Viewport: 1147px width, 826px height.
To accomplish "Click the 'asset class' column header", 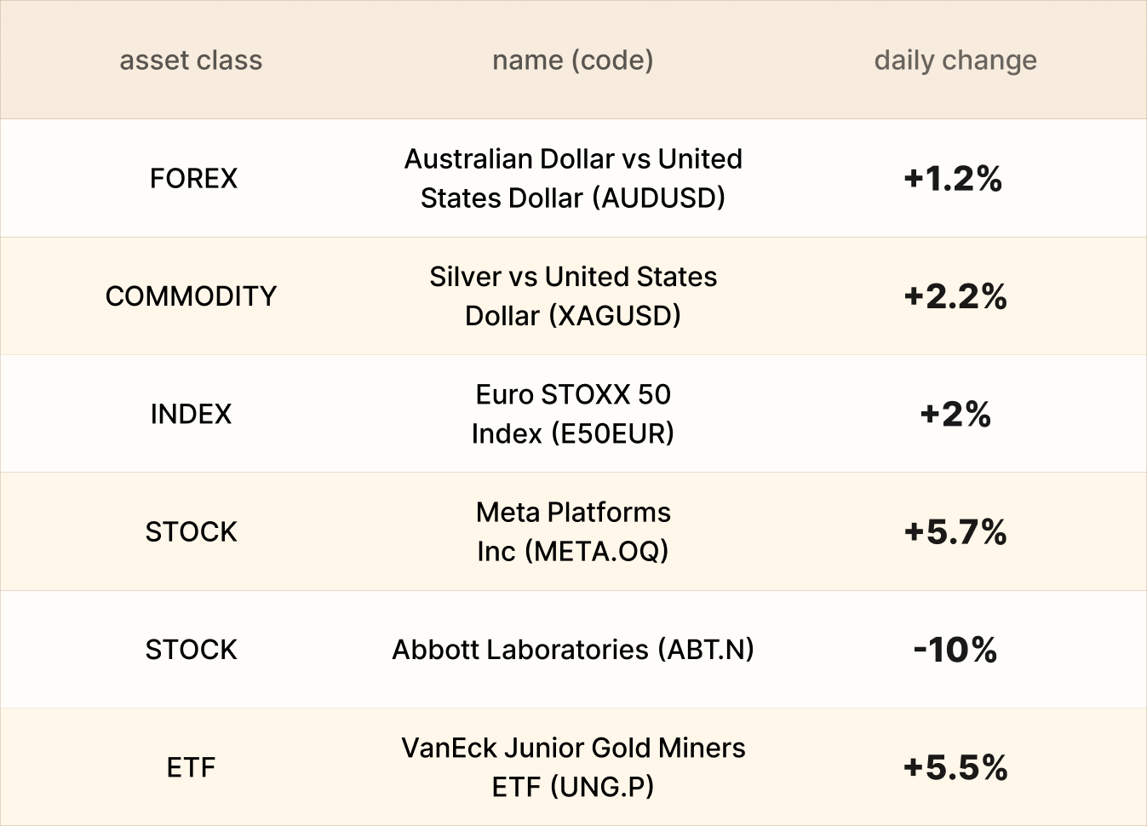I will coord(191,60).
